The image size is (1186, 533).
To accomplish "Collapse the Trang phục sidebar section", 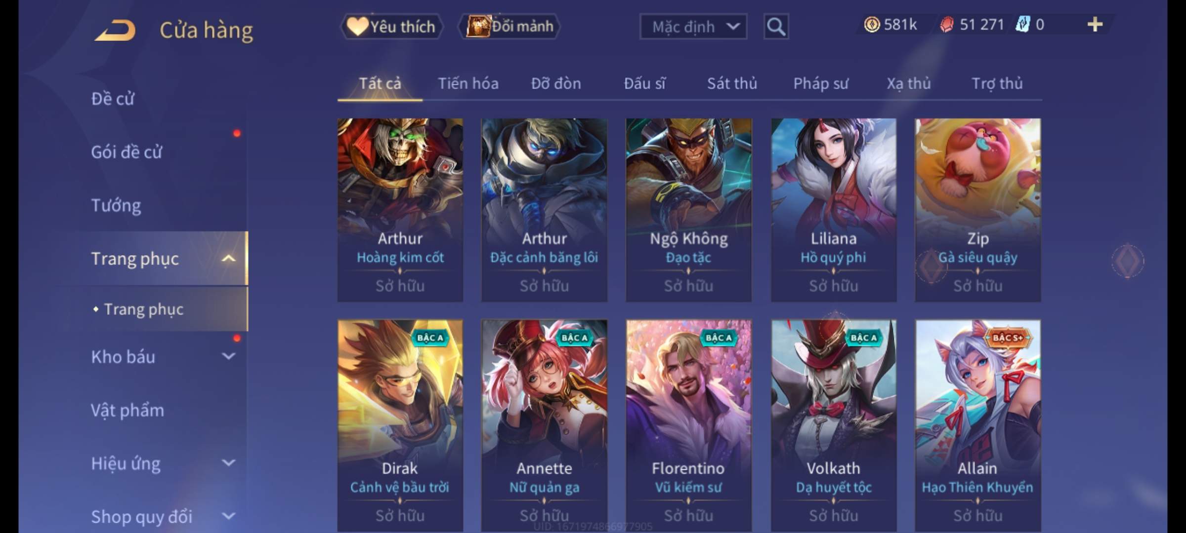I will point(228,258).
